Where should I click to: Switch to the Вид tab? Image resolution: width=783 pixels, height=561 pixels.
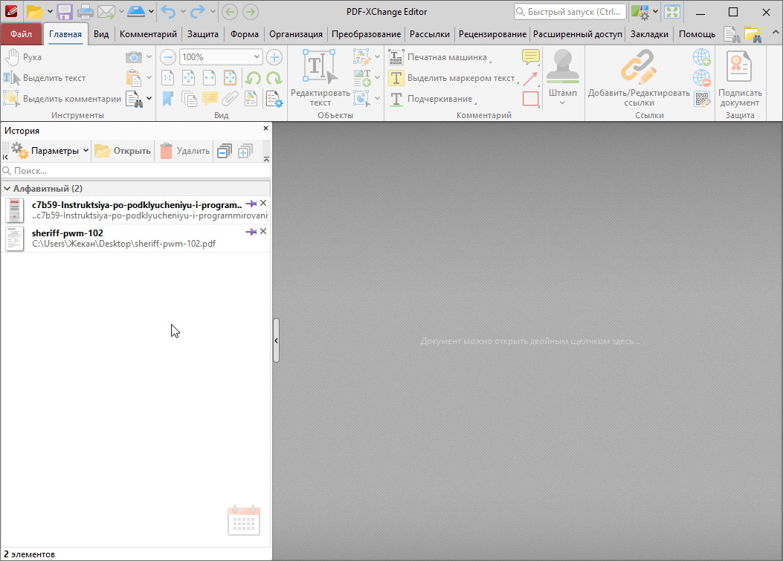[x=101, y=34]
